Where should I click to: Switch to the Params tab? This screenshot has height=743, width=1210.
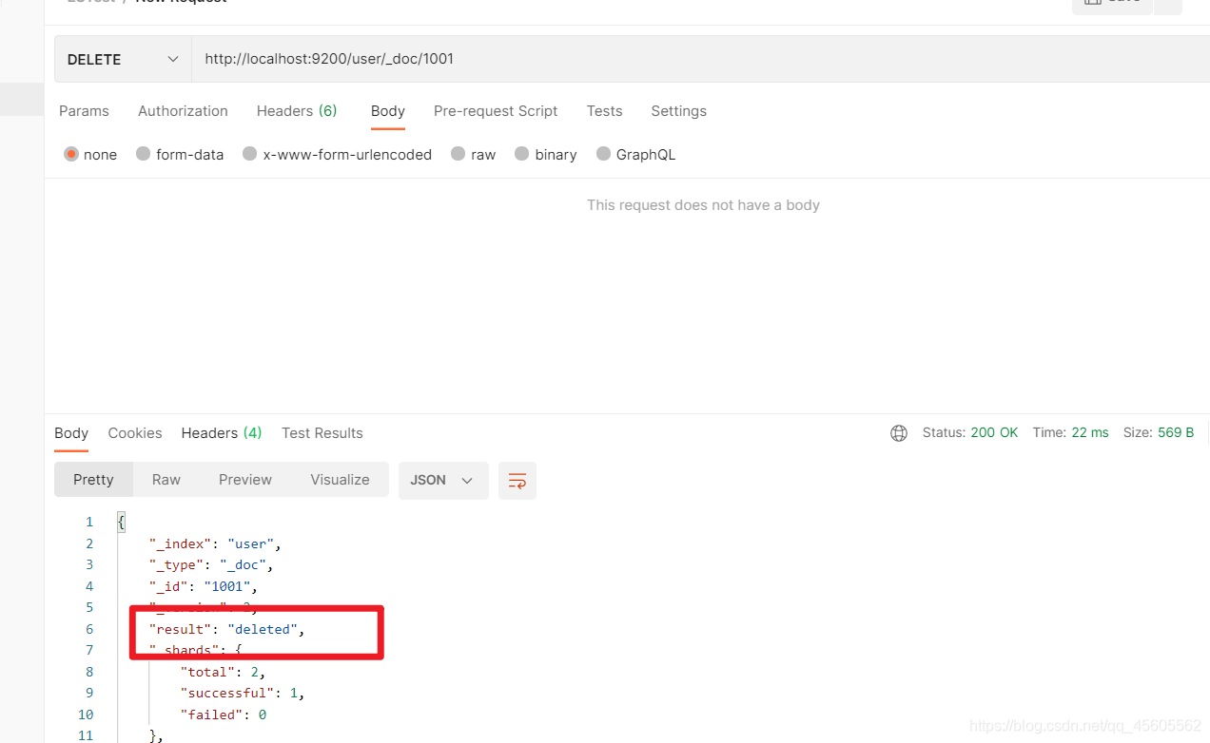84,111
